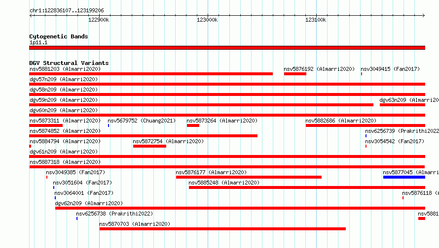Click the red nsv5870703 variant bar
The height and width of the screenshot is (248, 439).
222,229
